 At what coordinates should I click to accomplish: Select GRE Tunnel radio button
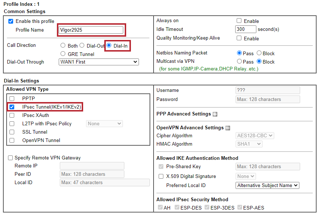[63, 54]
